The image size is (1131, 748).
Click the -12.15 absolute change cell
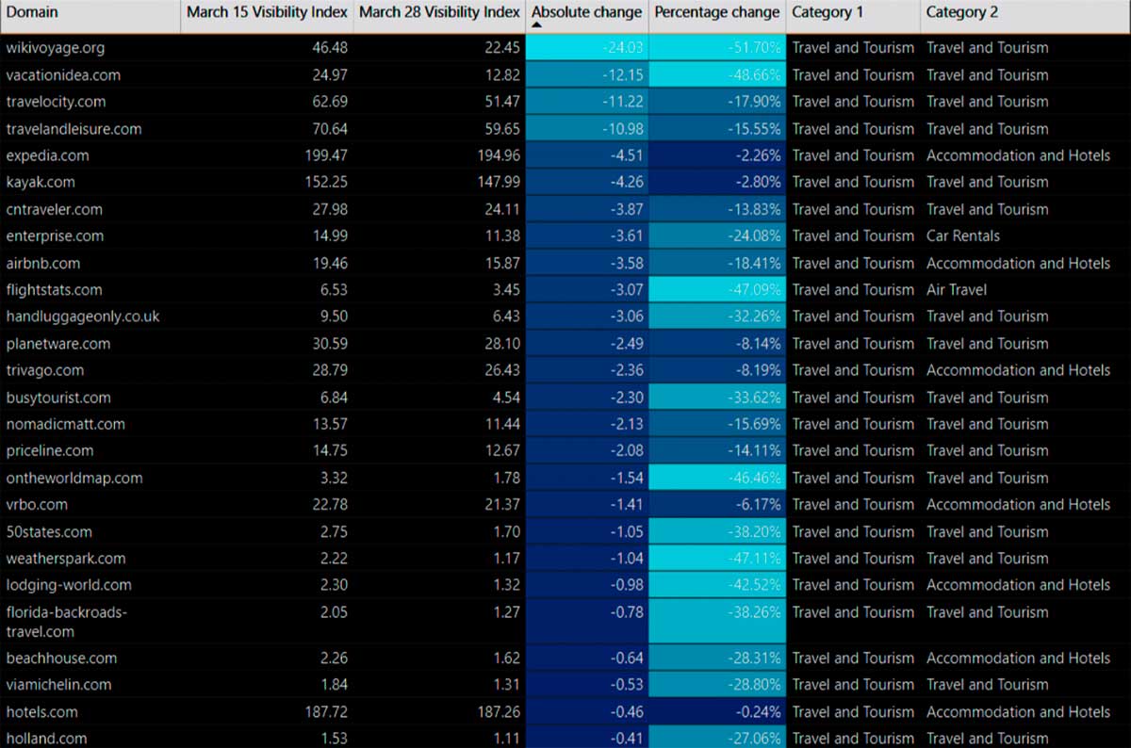pos(586,75)
